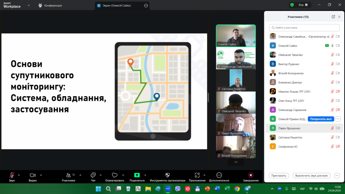The height and width of the screenshot is (194, 345).
Task: Click the green Поделиться share icon
Action: (x=137, y=175)
